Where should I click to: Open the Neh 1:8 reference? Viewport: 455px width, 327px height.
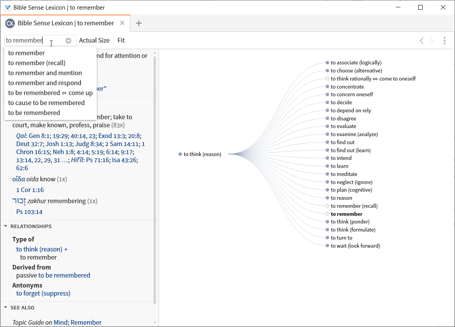[63, 152]
